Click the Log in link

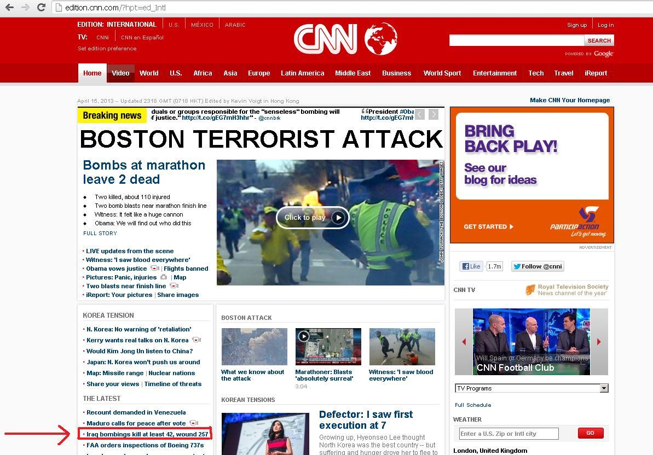(605, 25)
